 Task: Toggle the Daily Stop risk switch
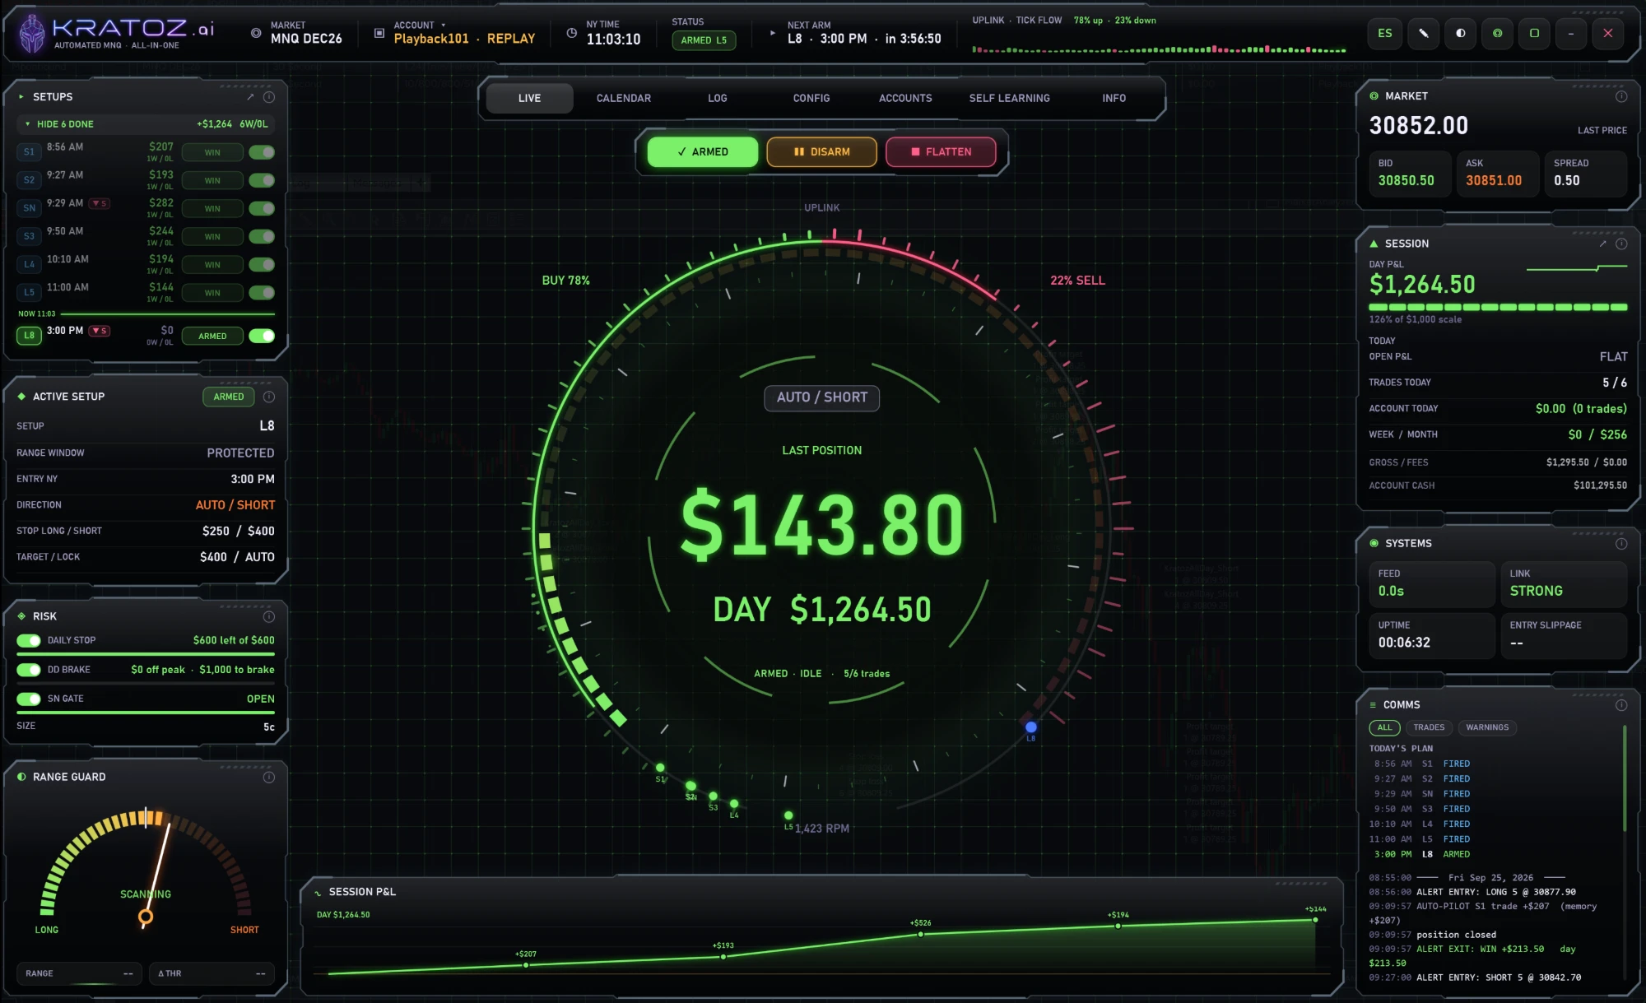click(29, 640)
